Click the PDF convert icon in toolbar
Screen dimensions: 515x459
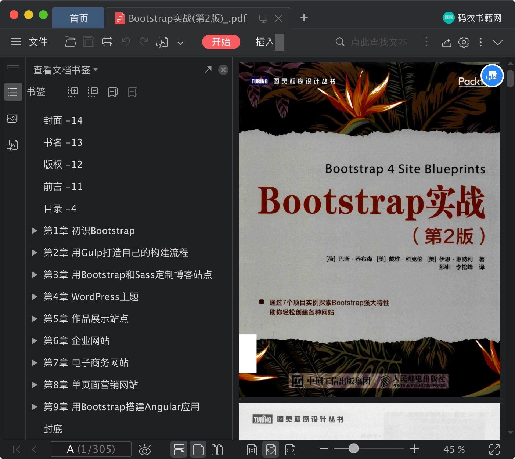click(162, 42)
